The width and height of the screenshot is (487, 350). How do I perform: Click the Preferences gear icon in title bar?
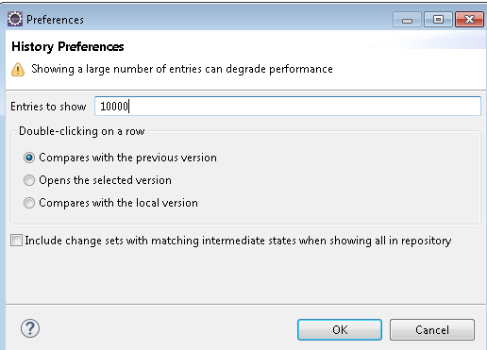tap(15, 19)
